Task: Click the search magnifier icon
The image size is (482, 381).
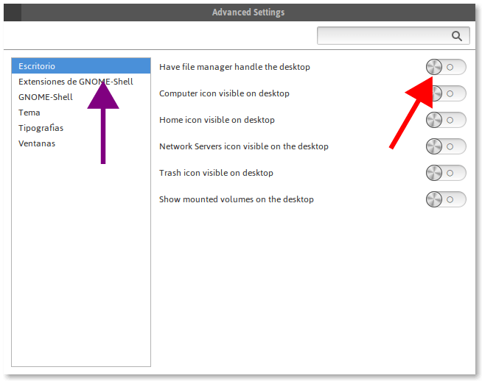Action: point(456,36)
